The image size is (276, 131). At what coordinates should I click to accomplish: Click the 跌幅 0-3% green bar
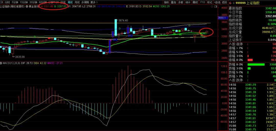256,64
